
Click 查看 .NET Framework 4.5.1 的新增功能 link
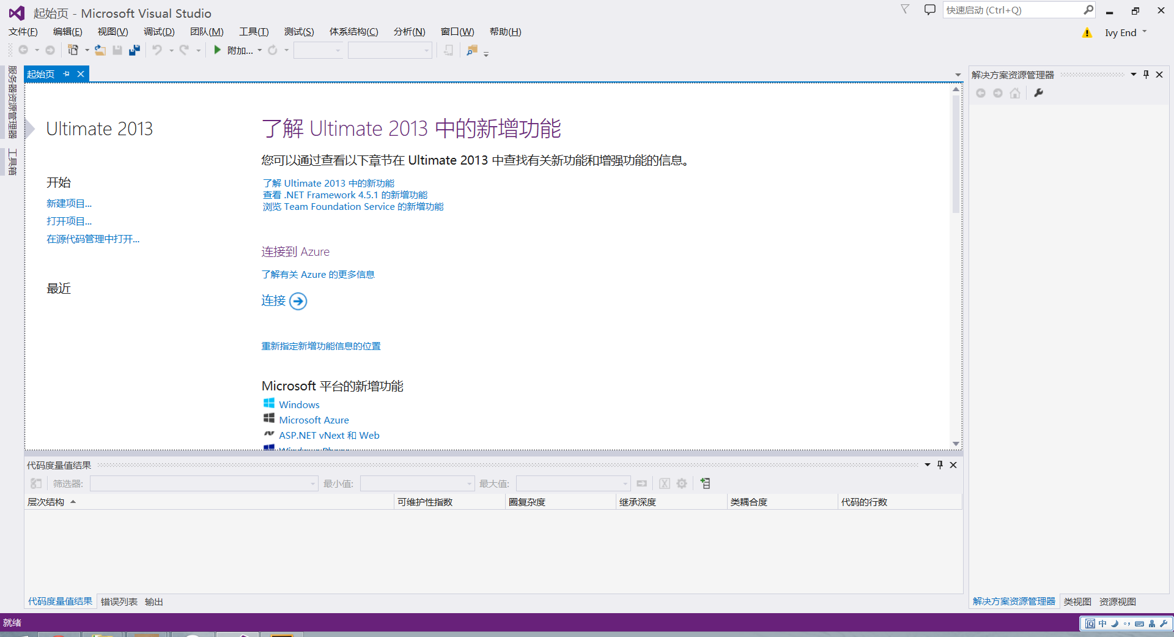coord(345,195)
